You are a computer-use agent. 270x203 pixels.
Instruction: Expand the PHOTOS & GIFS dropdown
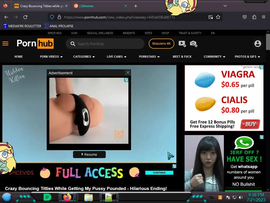coord(247,57)
